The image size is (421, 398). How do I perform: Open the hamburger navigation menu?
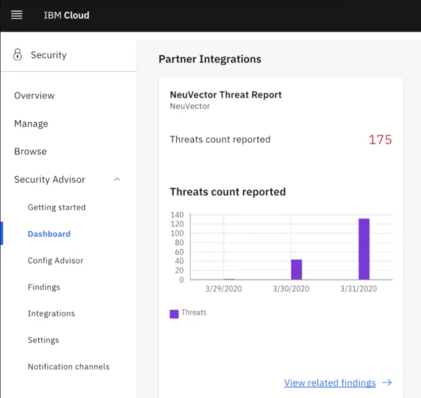[17, 15]
